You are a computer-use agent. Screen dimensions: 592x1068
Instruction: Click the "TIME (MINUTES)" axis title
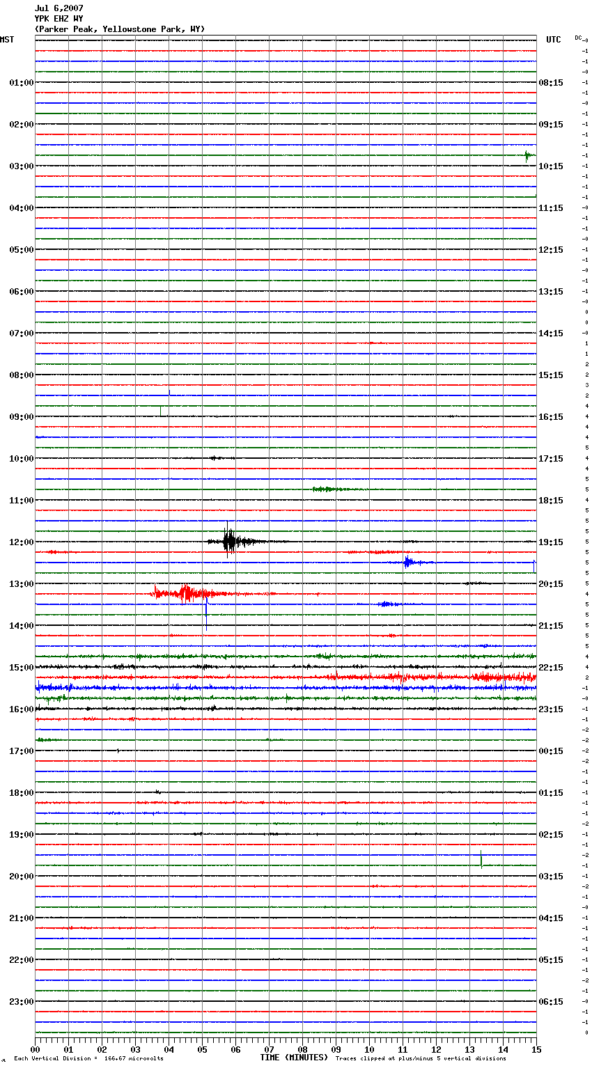(x=294, y=1058)
